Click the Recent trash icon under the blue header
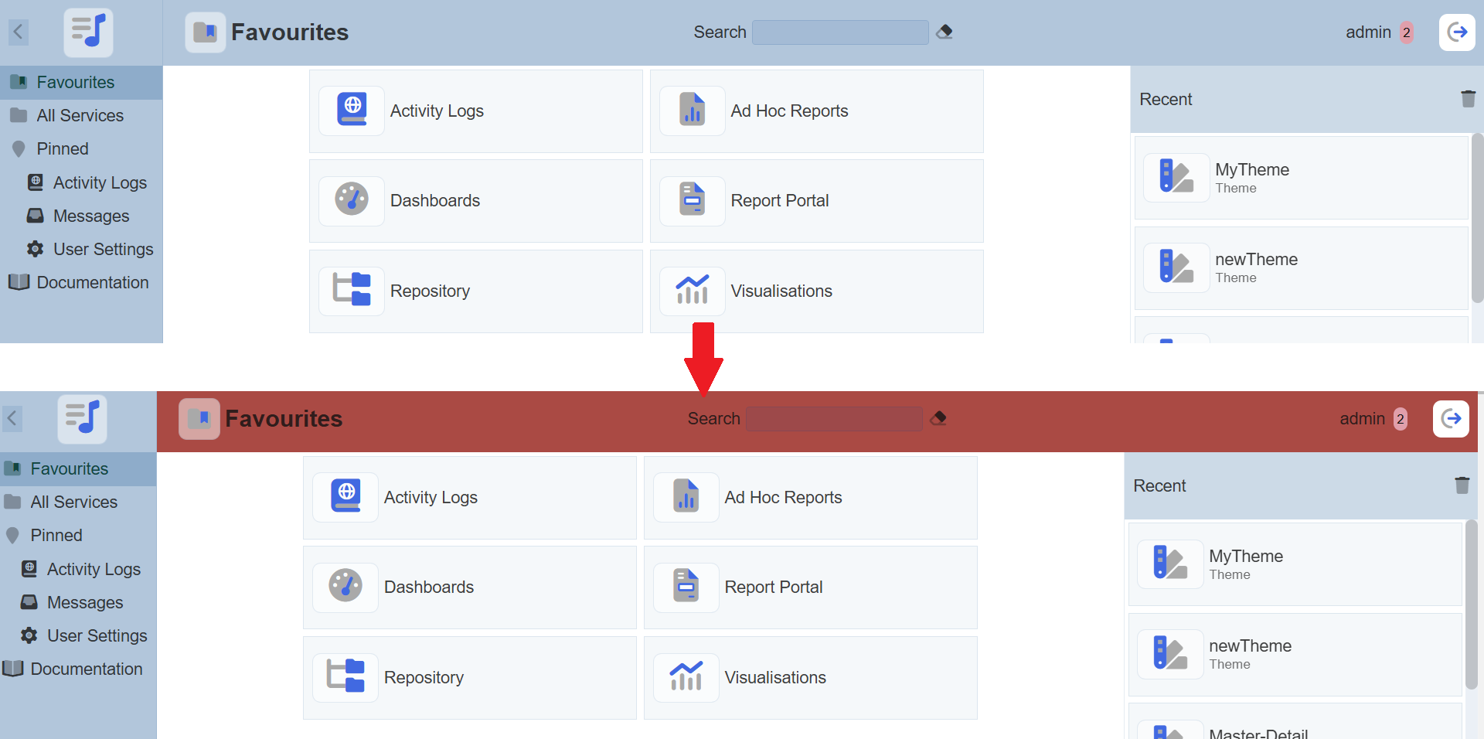Image resolution: width=1484 pixels, height=739 pixels. [1468, 99]
